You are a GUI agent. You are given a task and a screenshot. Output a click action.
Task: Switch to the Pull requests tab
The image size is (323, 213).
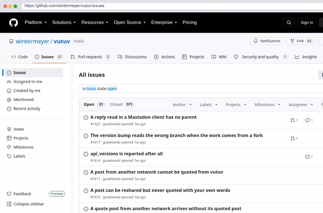point(90,57)
